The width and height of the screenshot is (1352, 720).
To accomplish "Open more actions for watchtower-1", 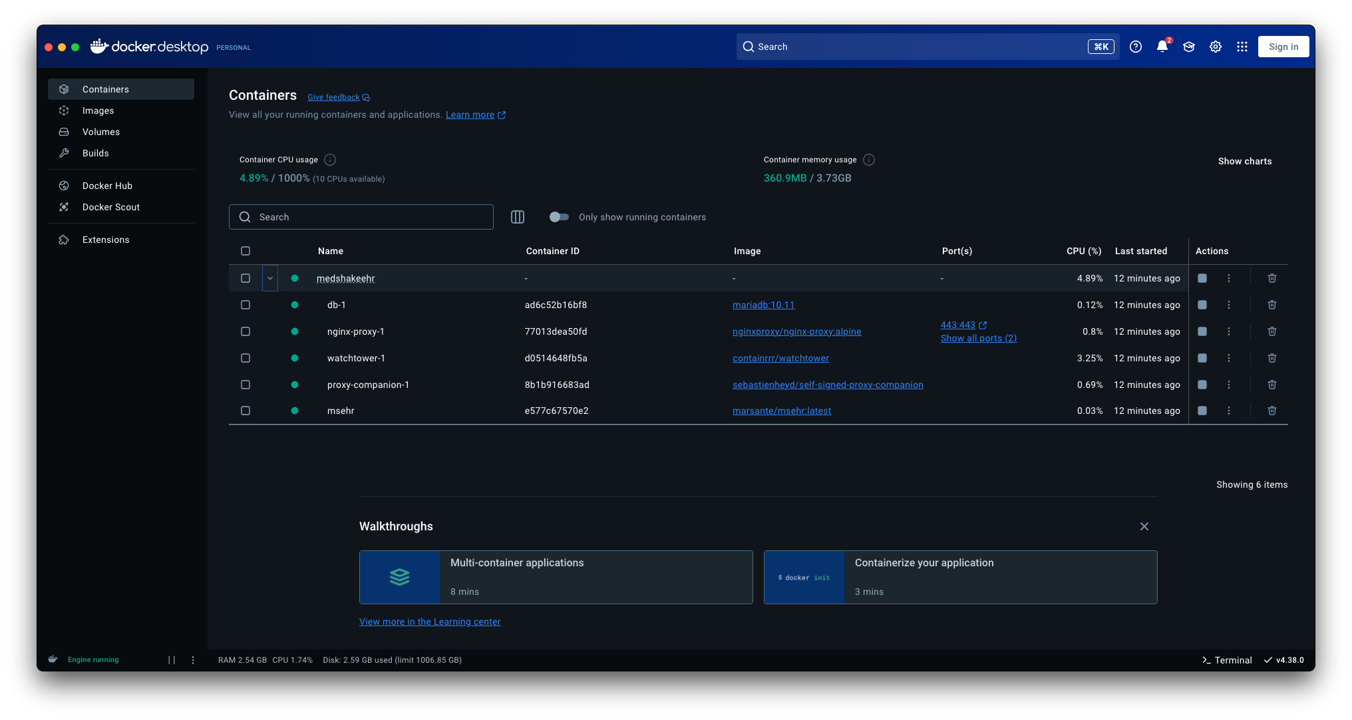I will pyautogui.click(x=1229, y=358).
